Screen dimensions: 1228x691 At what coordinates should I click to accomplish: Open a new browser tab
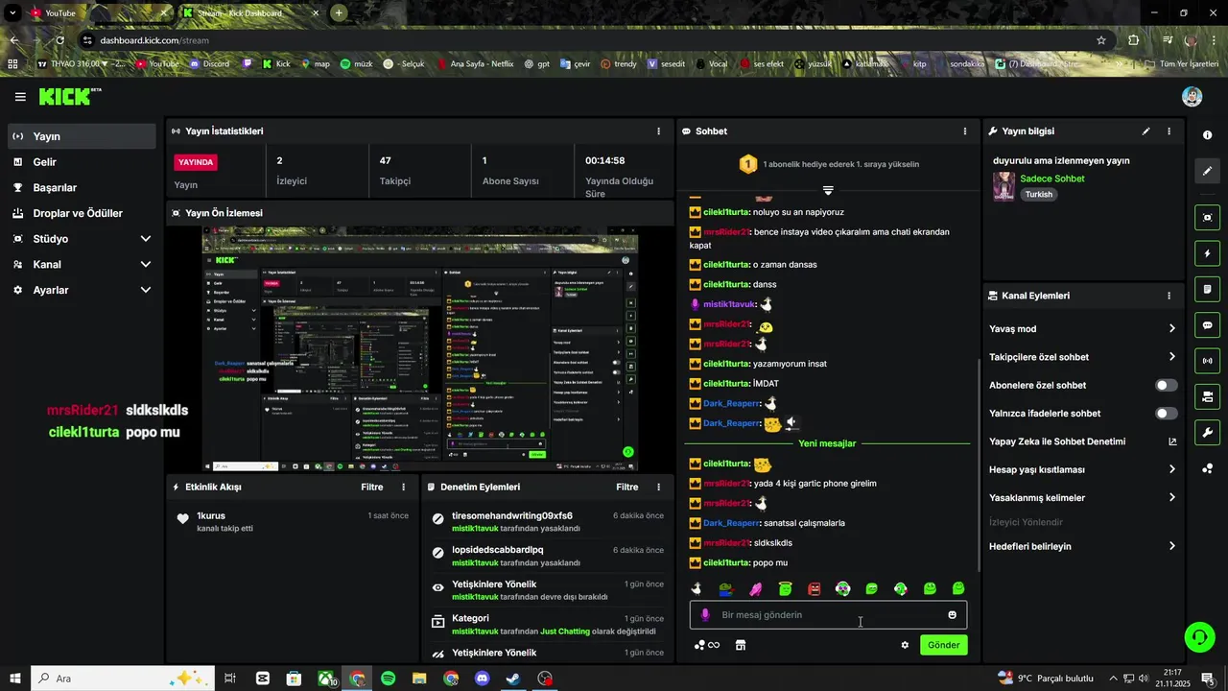pyautogui.click(x=339, y=13)
